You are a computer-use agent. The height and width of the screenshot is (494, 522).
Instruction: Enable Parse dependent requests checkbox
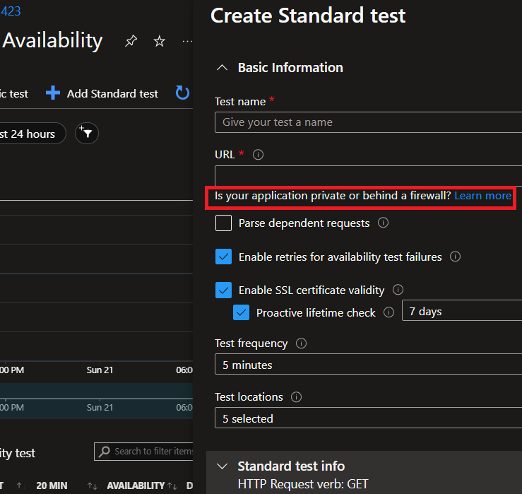223,223
